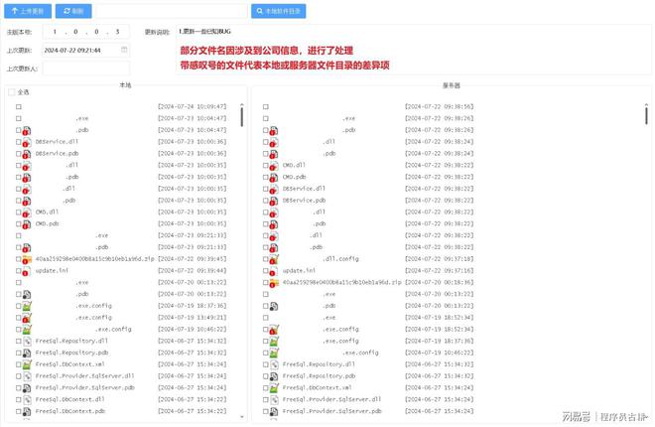
Task: Click local FreeSql.DbContext.dll file icon
Action: 27,400
